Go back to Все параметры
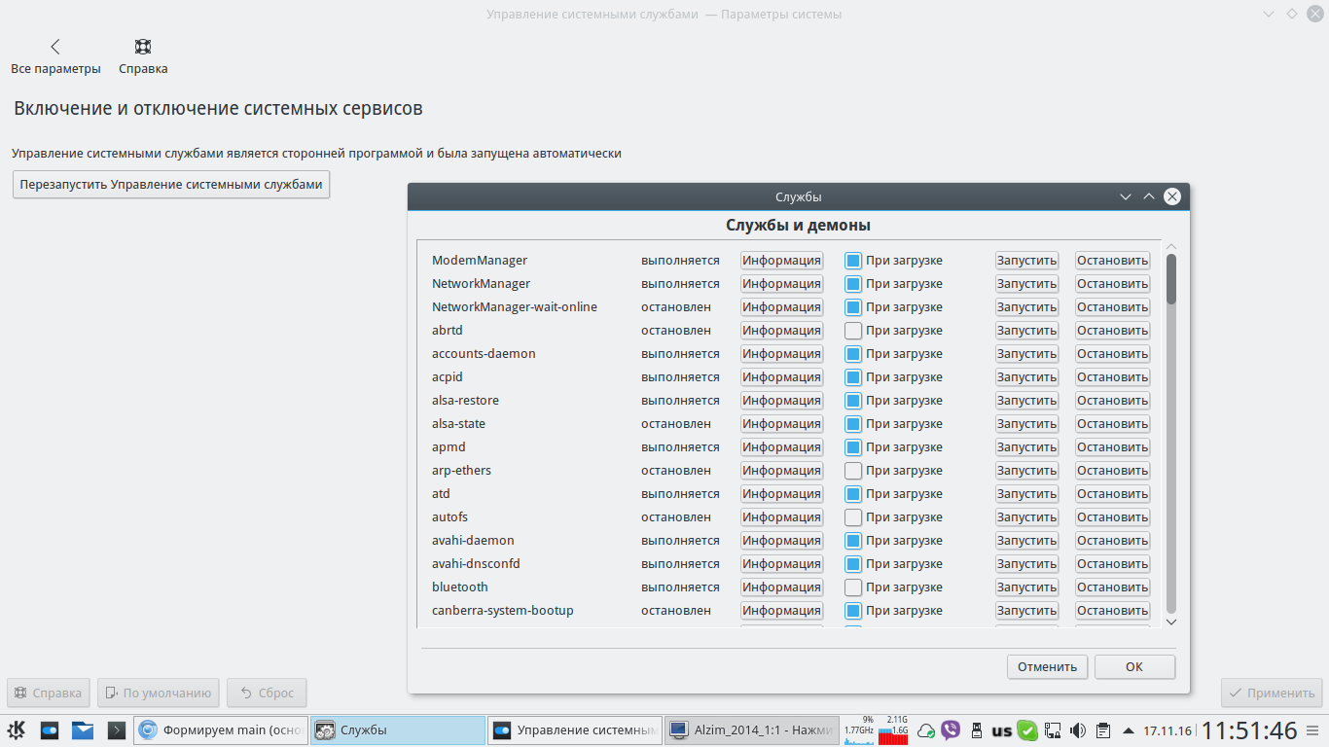 55,56
